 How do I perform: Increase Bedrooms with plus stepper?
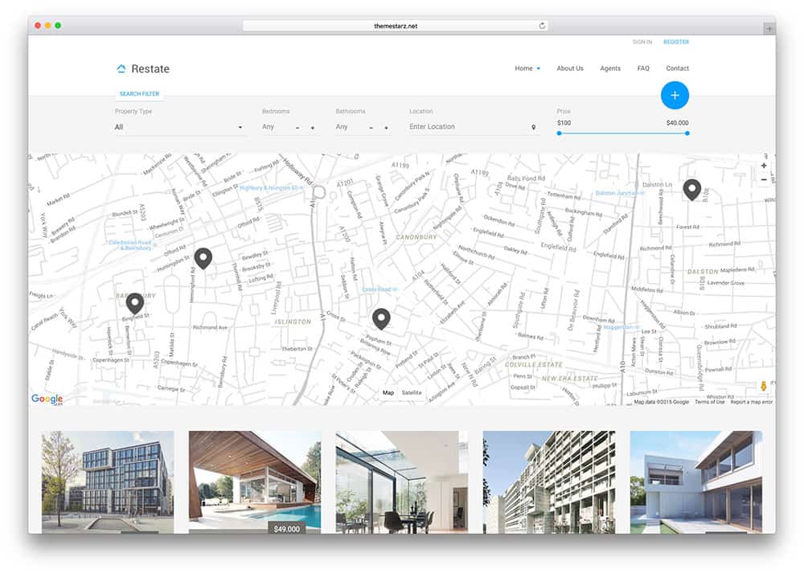312,128
